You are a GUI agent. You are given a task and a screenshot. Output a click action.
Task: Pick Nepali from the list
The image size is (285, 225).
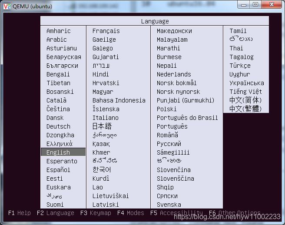[167, 66]
